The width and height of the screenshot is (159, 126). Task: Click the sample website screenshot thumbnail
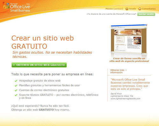129,39
